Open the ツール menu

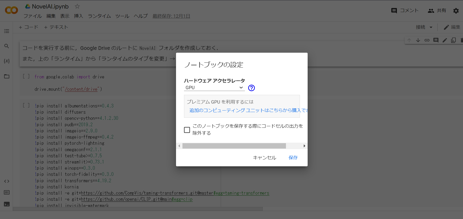point(122,16)
